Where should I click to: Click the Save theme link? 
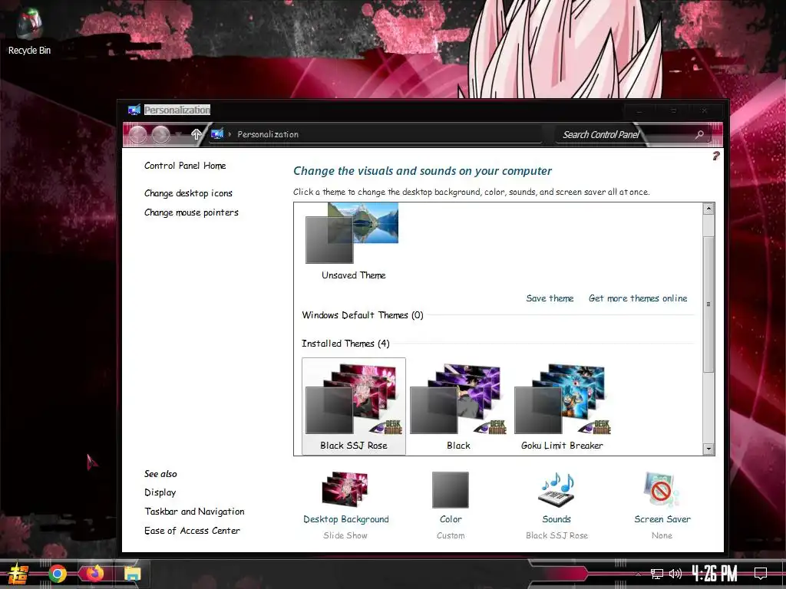click(x=550, y=298)
